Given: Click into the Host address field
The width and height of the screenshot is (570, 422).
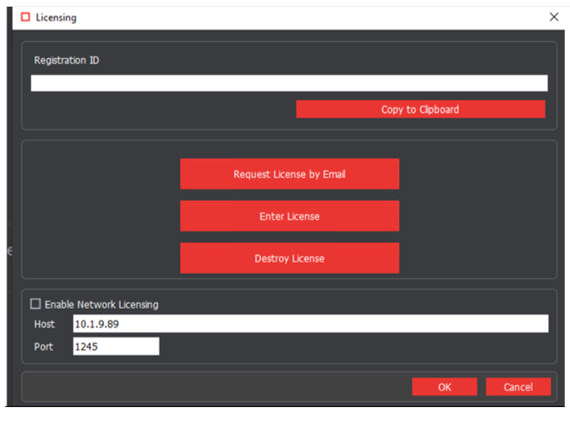Looking at the screenshot, I should tap(310, 323).
